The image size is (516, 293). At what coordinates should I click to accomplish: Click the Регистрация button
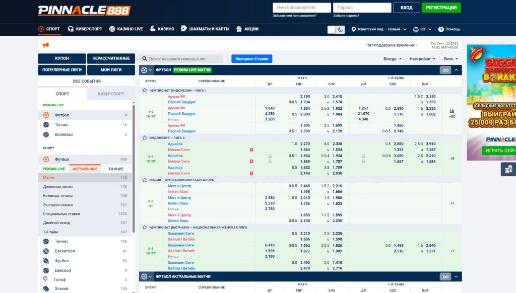(441, 8)
